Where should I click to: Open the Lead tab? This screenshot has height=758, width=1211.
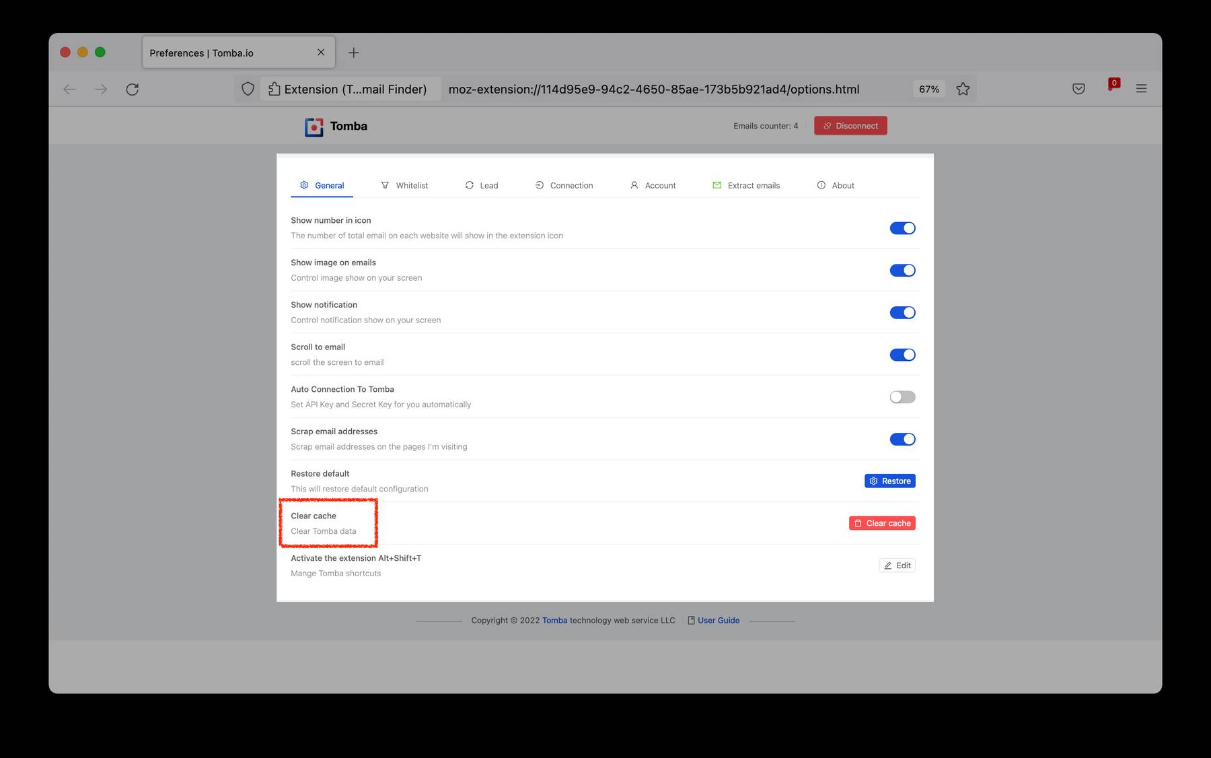pos(482,186)
